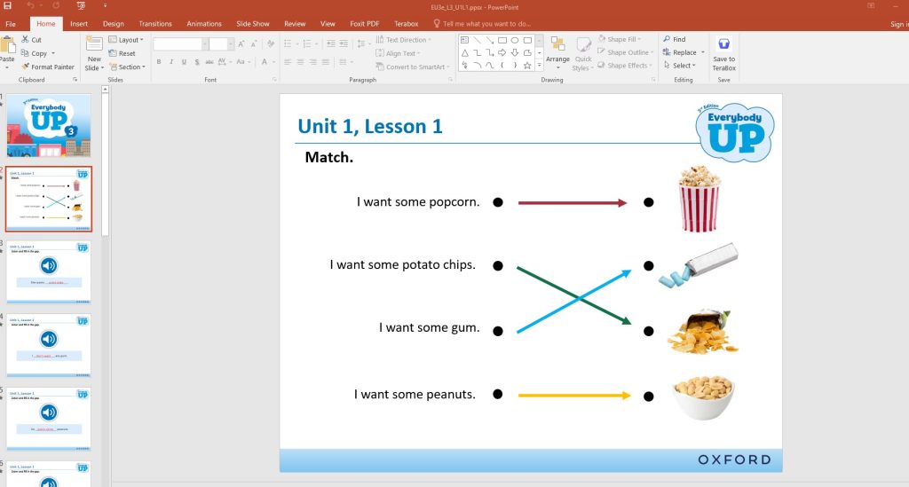Click the Bullets list icon
Image resolution: width=909 pixels, height=487 pixels.
click(289, 44)
